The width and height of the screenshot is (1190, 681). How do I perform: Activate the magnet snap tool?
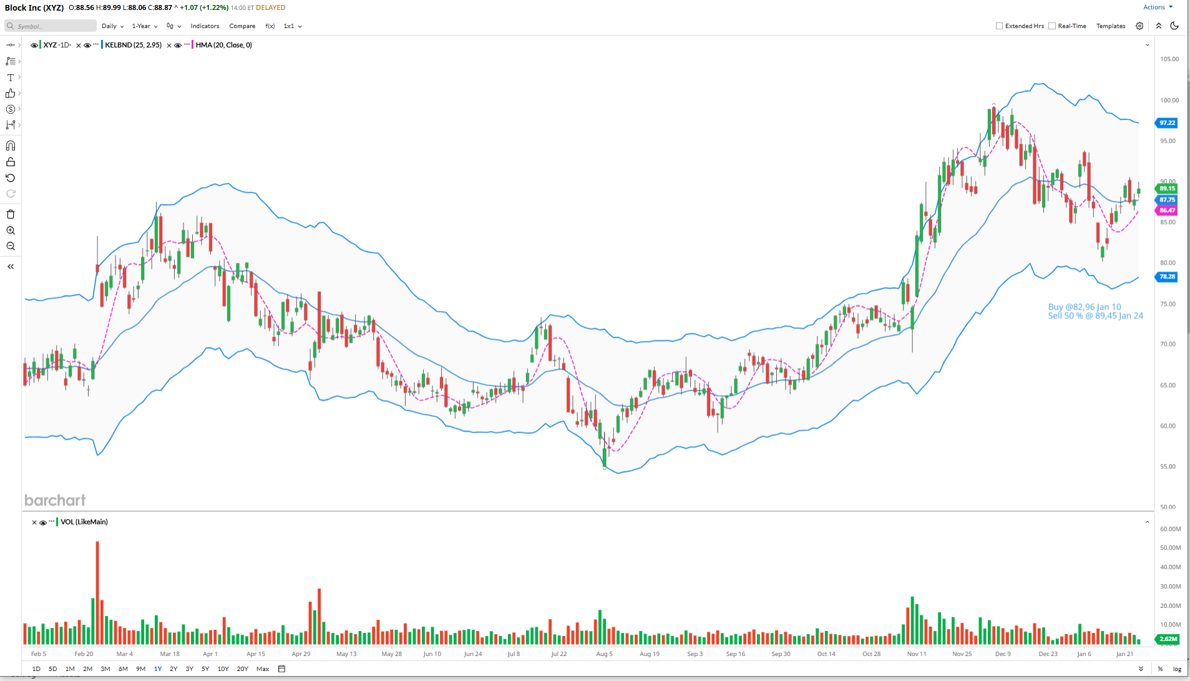[11, 146]
